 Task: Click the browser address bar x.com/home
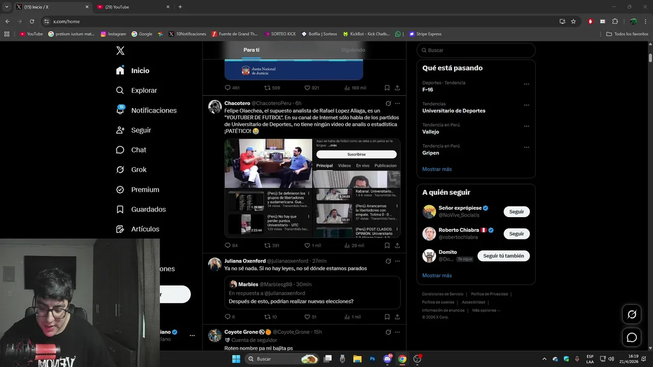301,21
